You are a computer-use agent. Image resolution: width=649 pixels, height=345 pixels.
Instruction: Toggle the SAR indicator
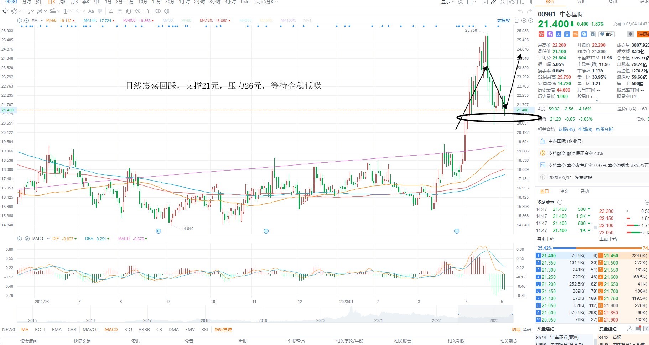72,330
